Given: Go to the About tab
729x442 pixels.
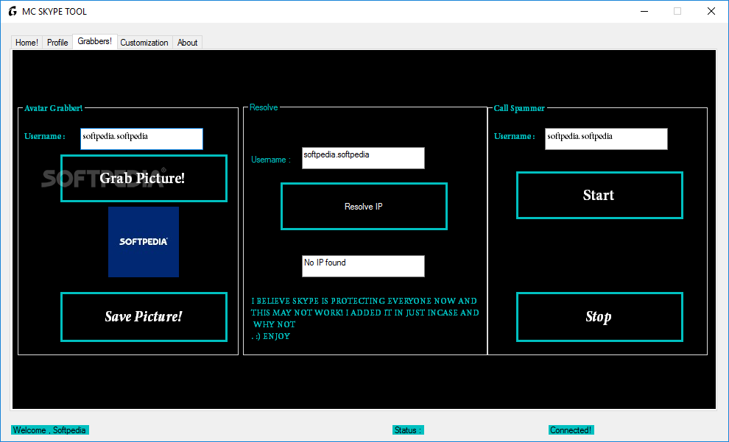Looking at the screenshot, I should coord(187,42).
